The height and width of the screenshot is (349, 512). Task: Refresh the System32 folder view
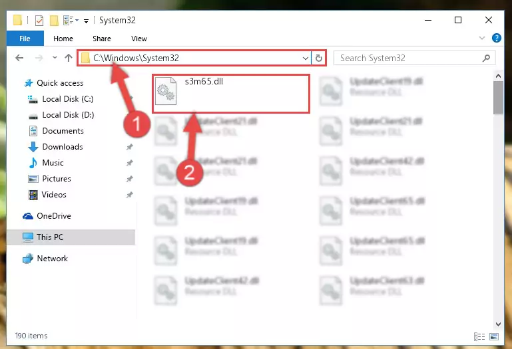tap(319, 58)
